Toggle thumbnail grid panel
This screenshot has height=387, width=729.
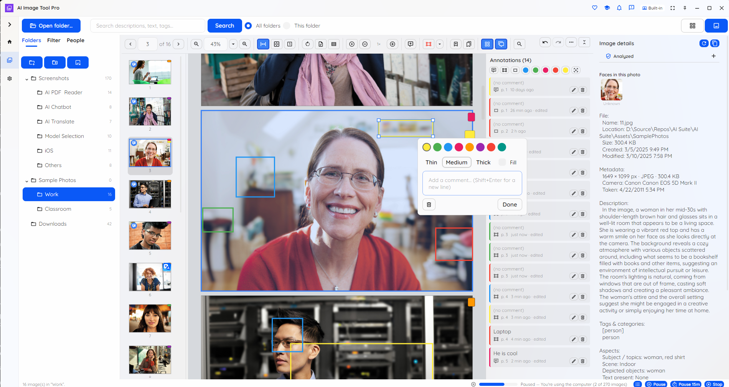click(x=487, y=44)
